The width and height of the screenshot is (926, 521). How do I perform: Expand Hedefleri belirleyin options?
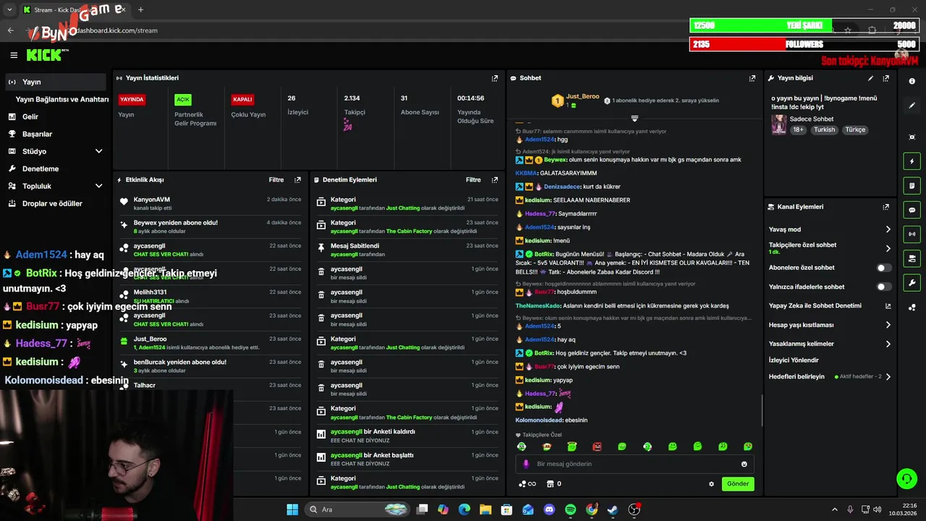tap(888, 376)
